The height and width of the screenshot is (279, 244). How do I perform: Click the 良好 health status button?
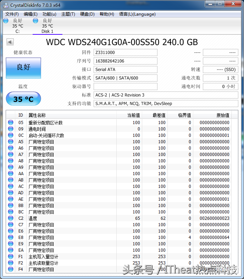pos(23,68)
